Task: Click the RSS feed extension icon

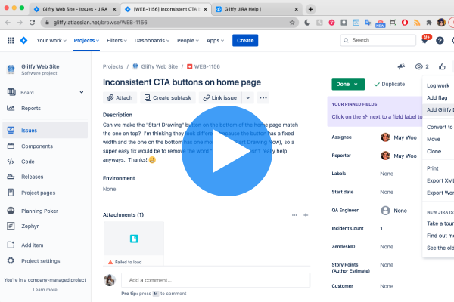Action: (x=417, y=23)
